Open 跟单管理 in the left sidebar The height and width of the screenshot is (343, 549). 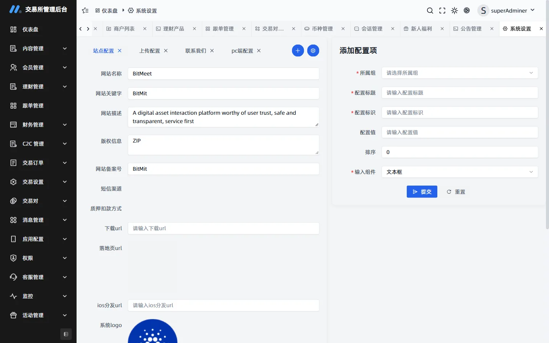38,106
